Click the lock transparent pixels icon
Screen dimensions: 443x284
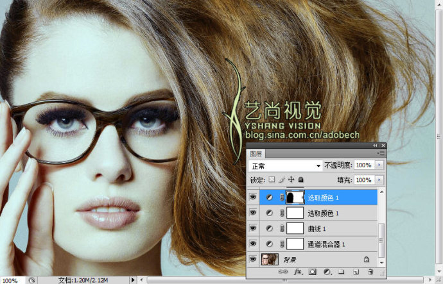pos(272,180)
